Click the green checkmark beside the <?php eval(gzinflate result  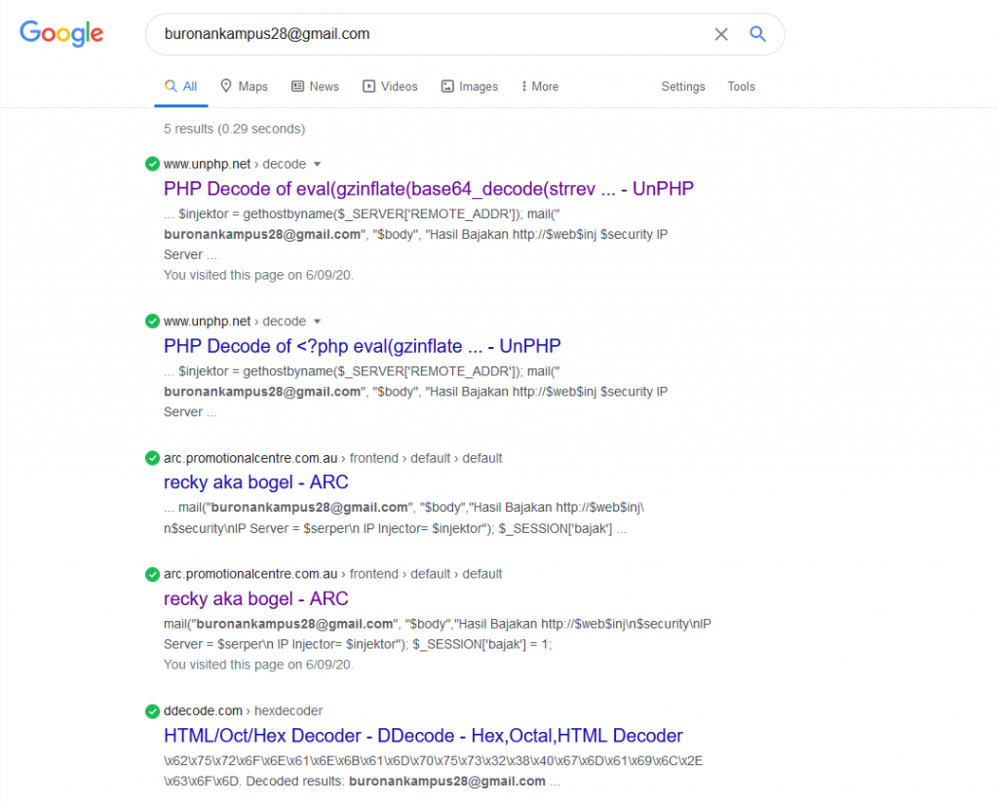(x=152, y=322)
